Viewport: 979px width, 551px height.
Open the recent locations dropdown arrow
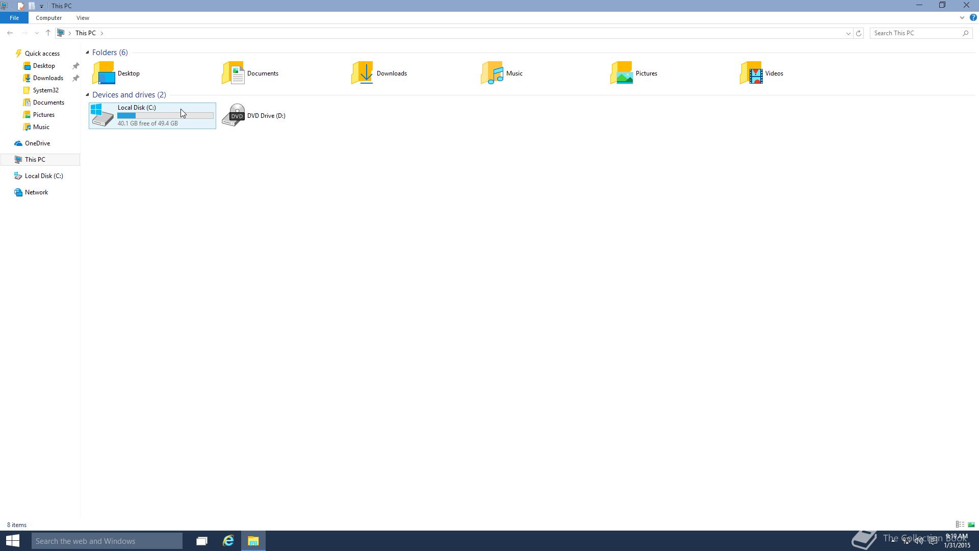click(37, 33)
